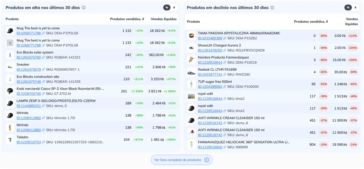
Task: Sort trending table by Produtos vendidos column
Action: 127,19
